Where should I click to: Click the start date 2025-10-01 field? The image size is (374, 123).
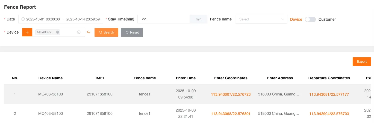[43, 19]
